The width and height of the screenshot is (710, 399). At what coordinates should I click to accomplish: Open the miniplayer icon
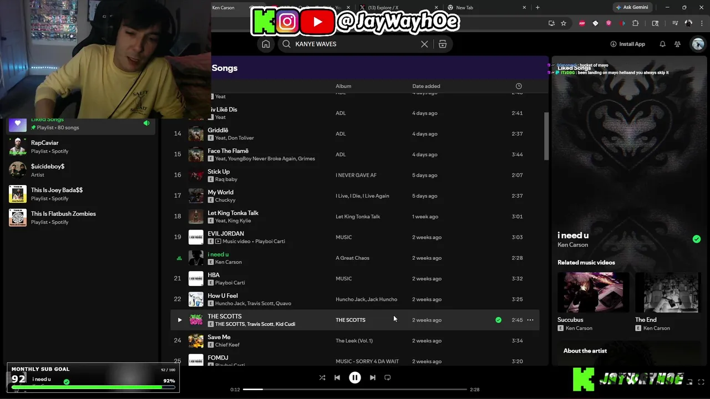689,382
